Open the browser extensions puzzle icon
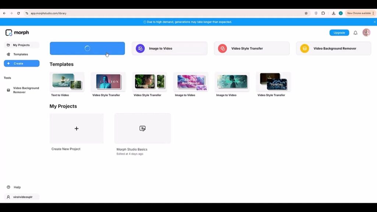Viewport: 377px width, 212px height. (x=323, y=13)
